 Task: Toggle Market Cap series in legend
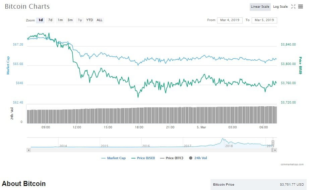point(114,158)
